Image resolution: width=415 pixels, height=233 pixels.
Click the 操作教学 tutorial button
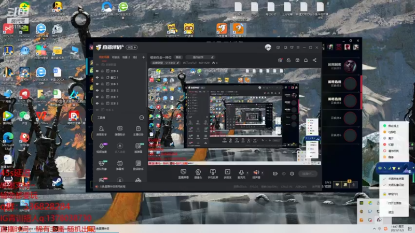200,57
